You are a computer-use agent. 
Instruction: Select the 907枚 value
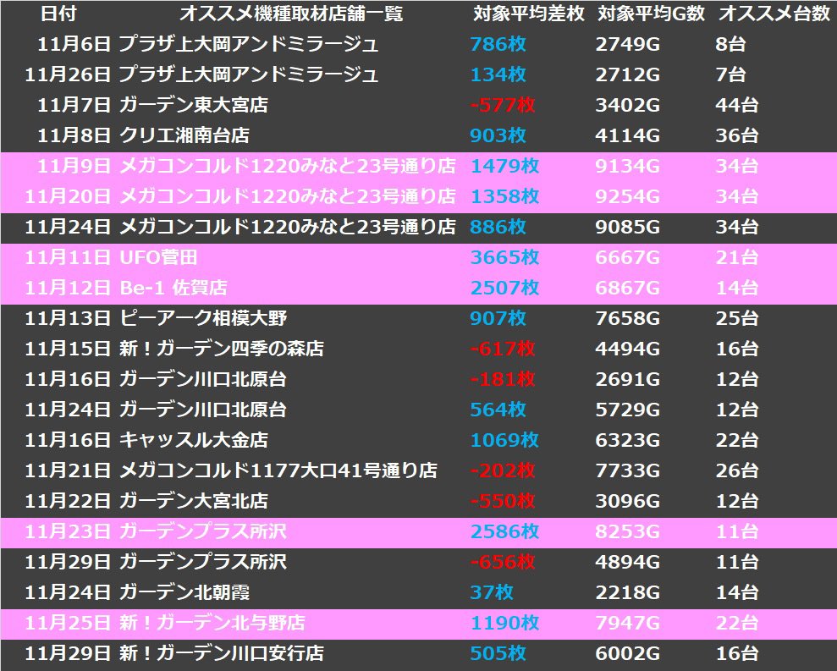[498, 318]
